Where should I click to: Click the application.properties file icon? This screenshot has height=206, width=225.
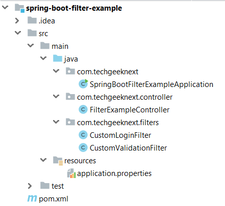[x=71, y=173]
